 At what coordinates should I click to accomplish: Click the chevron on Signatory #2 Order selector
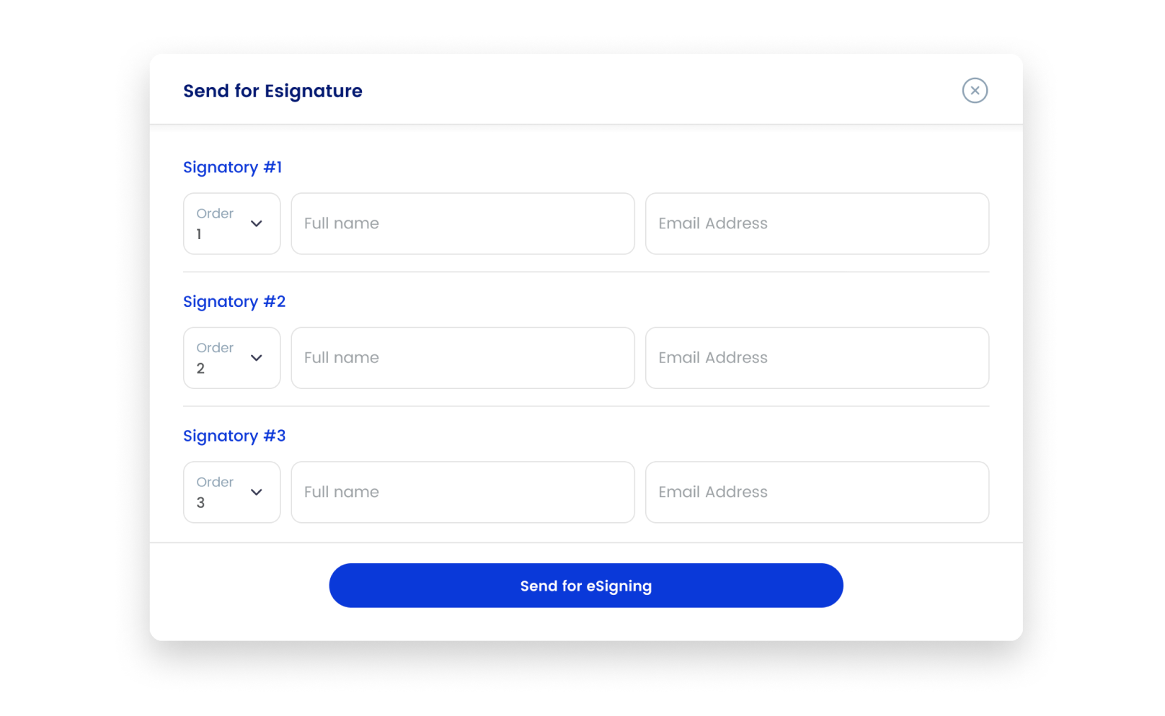pyautogui.click(x=256, y=358)
